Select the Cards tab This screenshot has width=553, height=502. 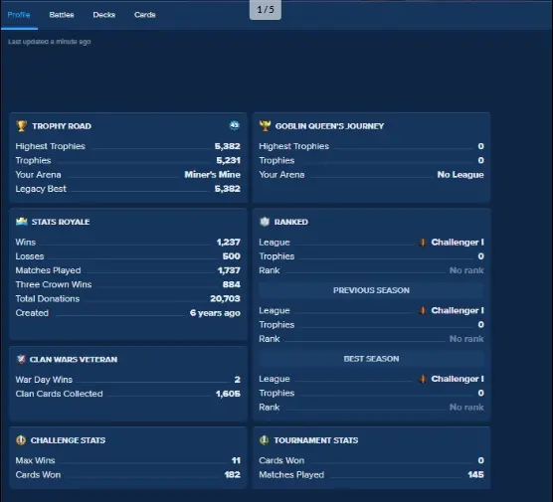click(x=145, y=15)
